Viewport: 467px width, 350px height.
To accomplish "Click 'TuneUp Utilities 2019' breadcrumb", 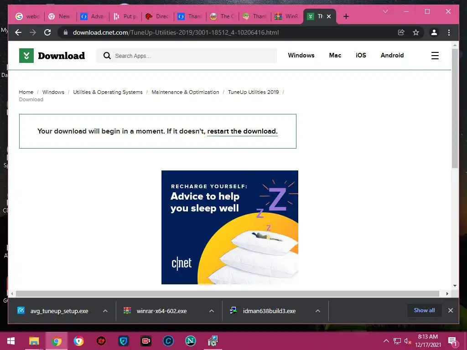I will pyautogui.click(x=254, y=92).
